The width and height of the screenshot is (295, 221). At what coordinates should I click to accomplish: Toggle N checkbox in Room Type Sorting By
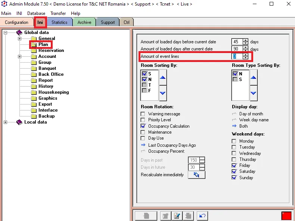pos(235,74)
